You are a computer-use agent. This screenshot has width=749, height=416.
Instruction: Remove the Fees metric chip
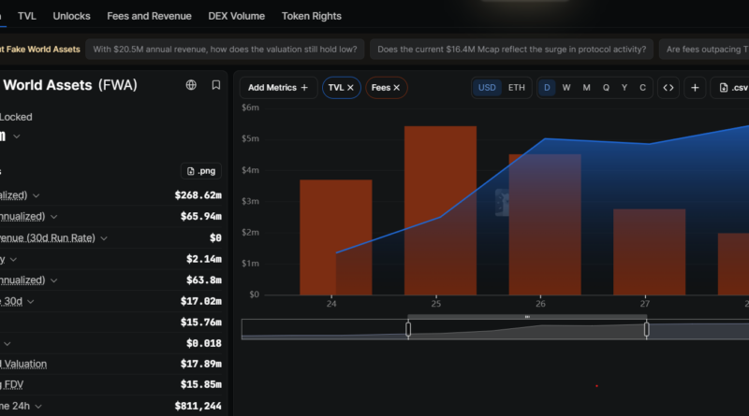(396, 88)
